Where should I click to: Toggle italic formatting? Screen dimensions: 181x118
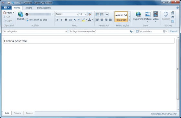61,20
